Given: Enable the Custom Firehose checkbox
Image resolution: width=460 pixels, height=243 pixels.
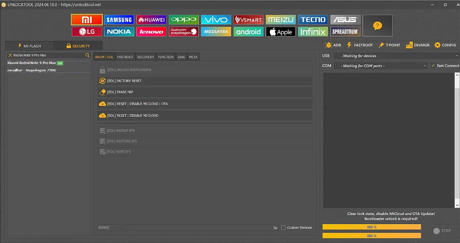Looking at the screenshot, I should click(283, 227).
